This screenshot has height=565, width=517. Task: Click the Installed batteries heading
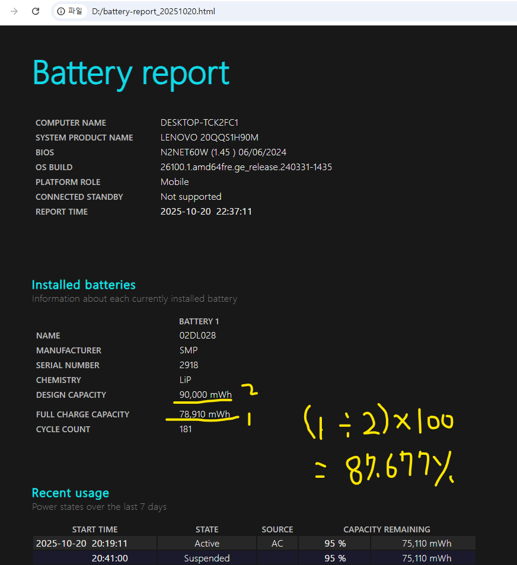[x=84, y=285]
